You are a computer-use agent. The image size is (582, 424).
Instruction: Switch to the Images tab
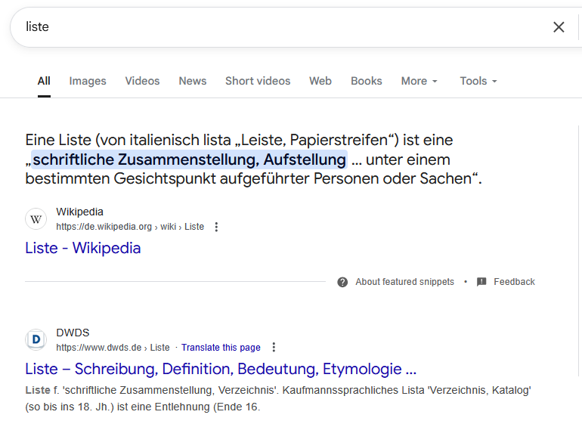point(88,81)
